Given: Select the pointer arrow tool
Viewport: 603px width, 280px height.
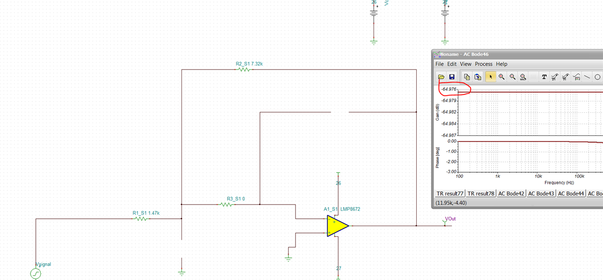Looking at the screenshot, I should (x=491, y=77).
